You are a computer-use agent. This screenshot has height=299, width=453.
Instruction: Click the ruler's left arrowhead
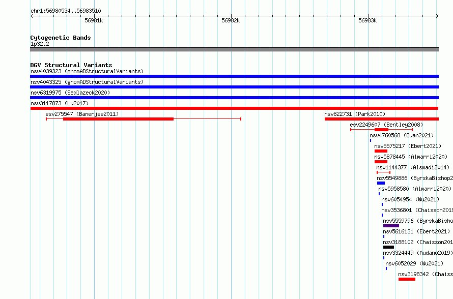click(x=32, y=16)
